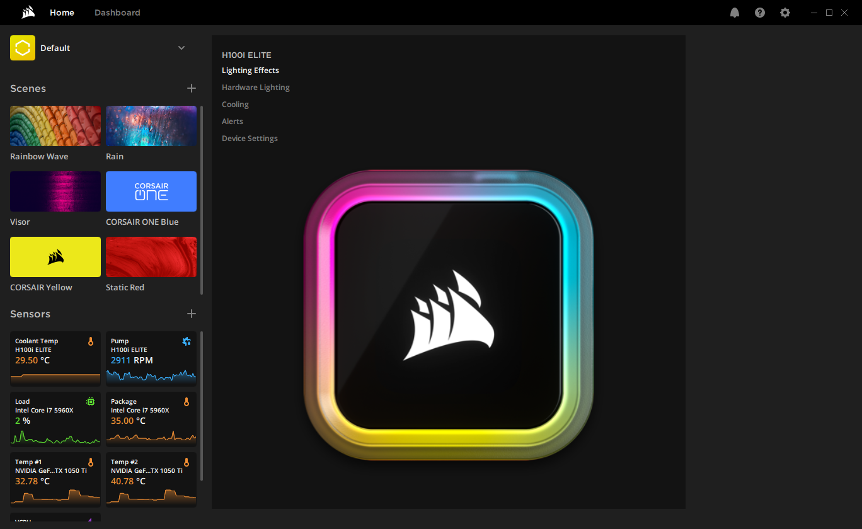Click the H100I ELITE device title
Screen dimensions: 862x529
[x=246, y=55]
